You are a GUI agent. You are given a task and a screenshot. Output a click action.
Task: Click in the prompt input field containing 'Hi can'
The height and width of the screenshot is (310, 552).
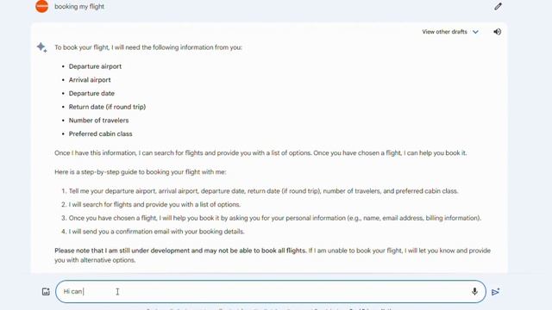coord(270,291)
